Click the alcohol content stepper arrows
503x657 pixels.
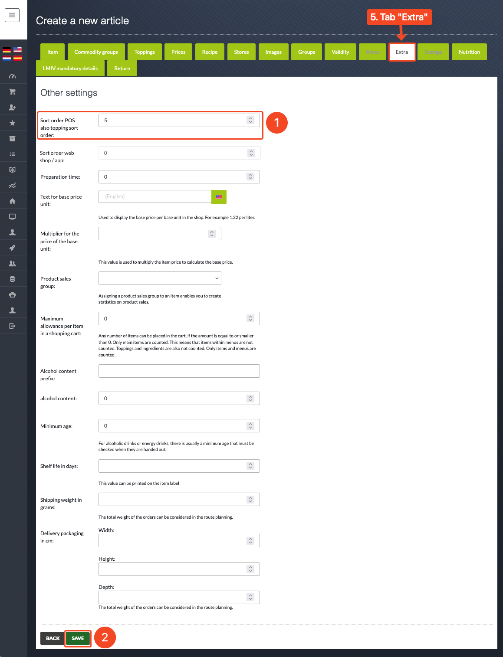(x=250, y=398)
